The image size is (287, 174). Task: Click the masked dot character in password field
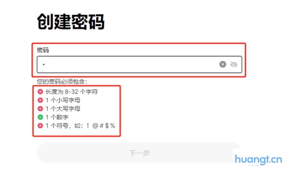(44, 64)
